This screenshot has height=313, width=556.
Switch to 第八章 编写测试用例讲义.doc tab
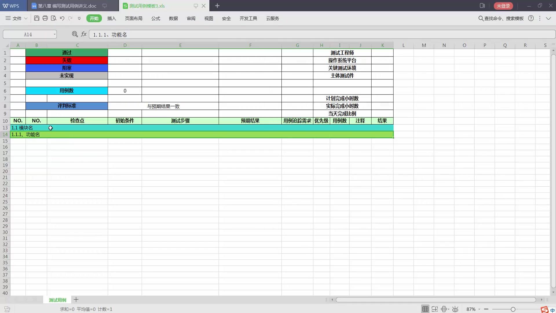click(67, 6)
